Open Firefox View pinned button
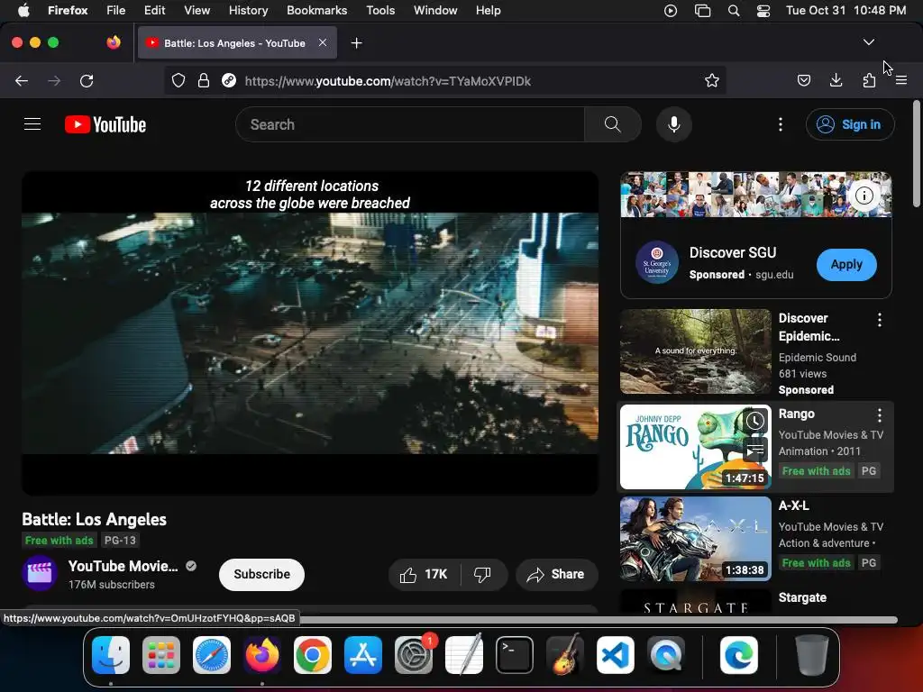The height and width of the screenshot is (692, 923). coord(114,42)
